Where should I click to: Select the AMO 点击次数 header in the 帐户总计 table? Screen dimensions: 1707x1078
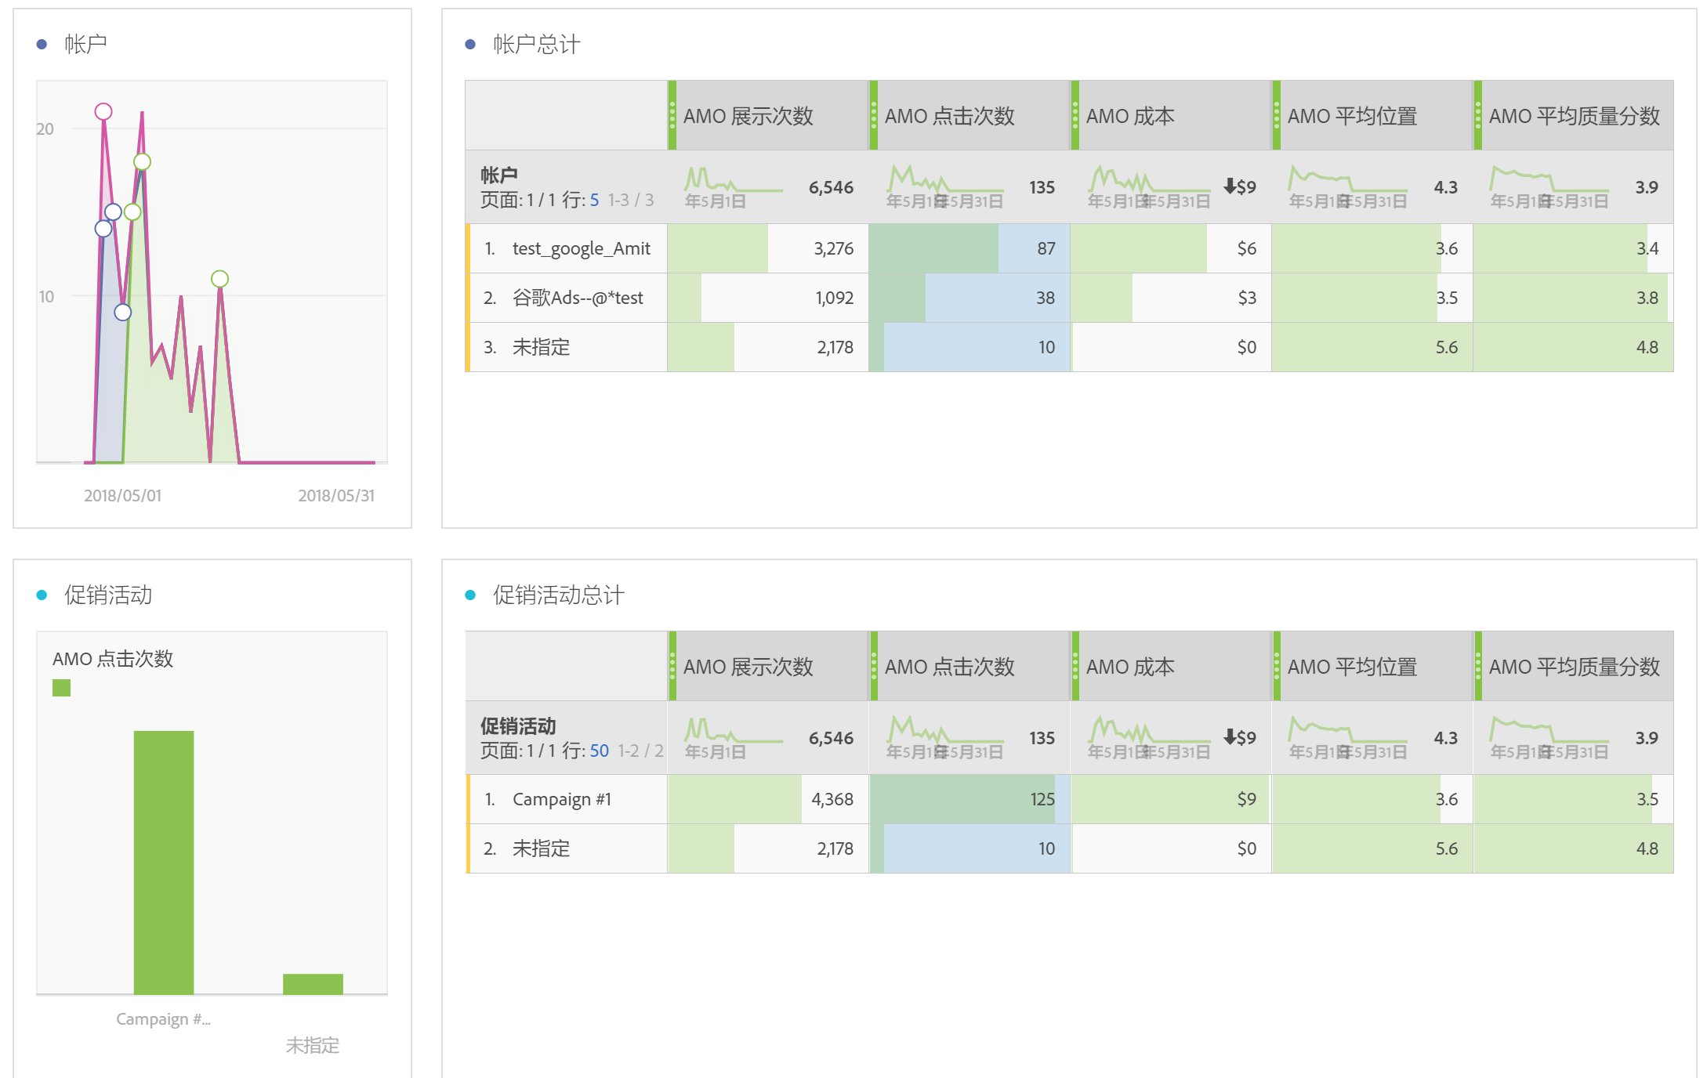click(x=949, y=116)
